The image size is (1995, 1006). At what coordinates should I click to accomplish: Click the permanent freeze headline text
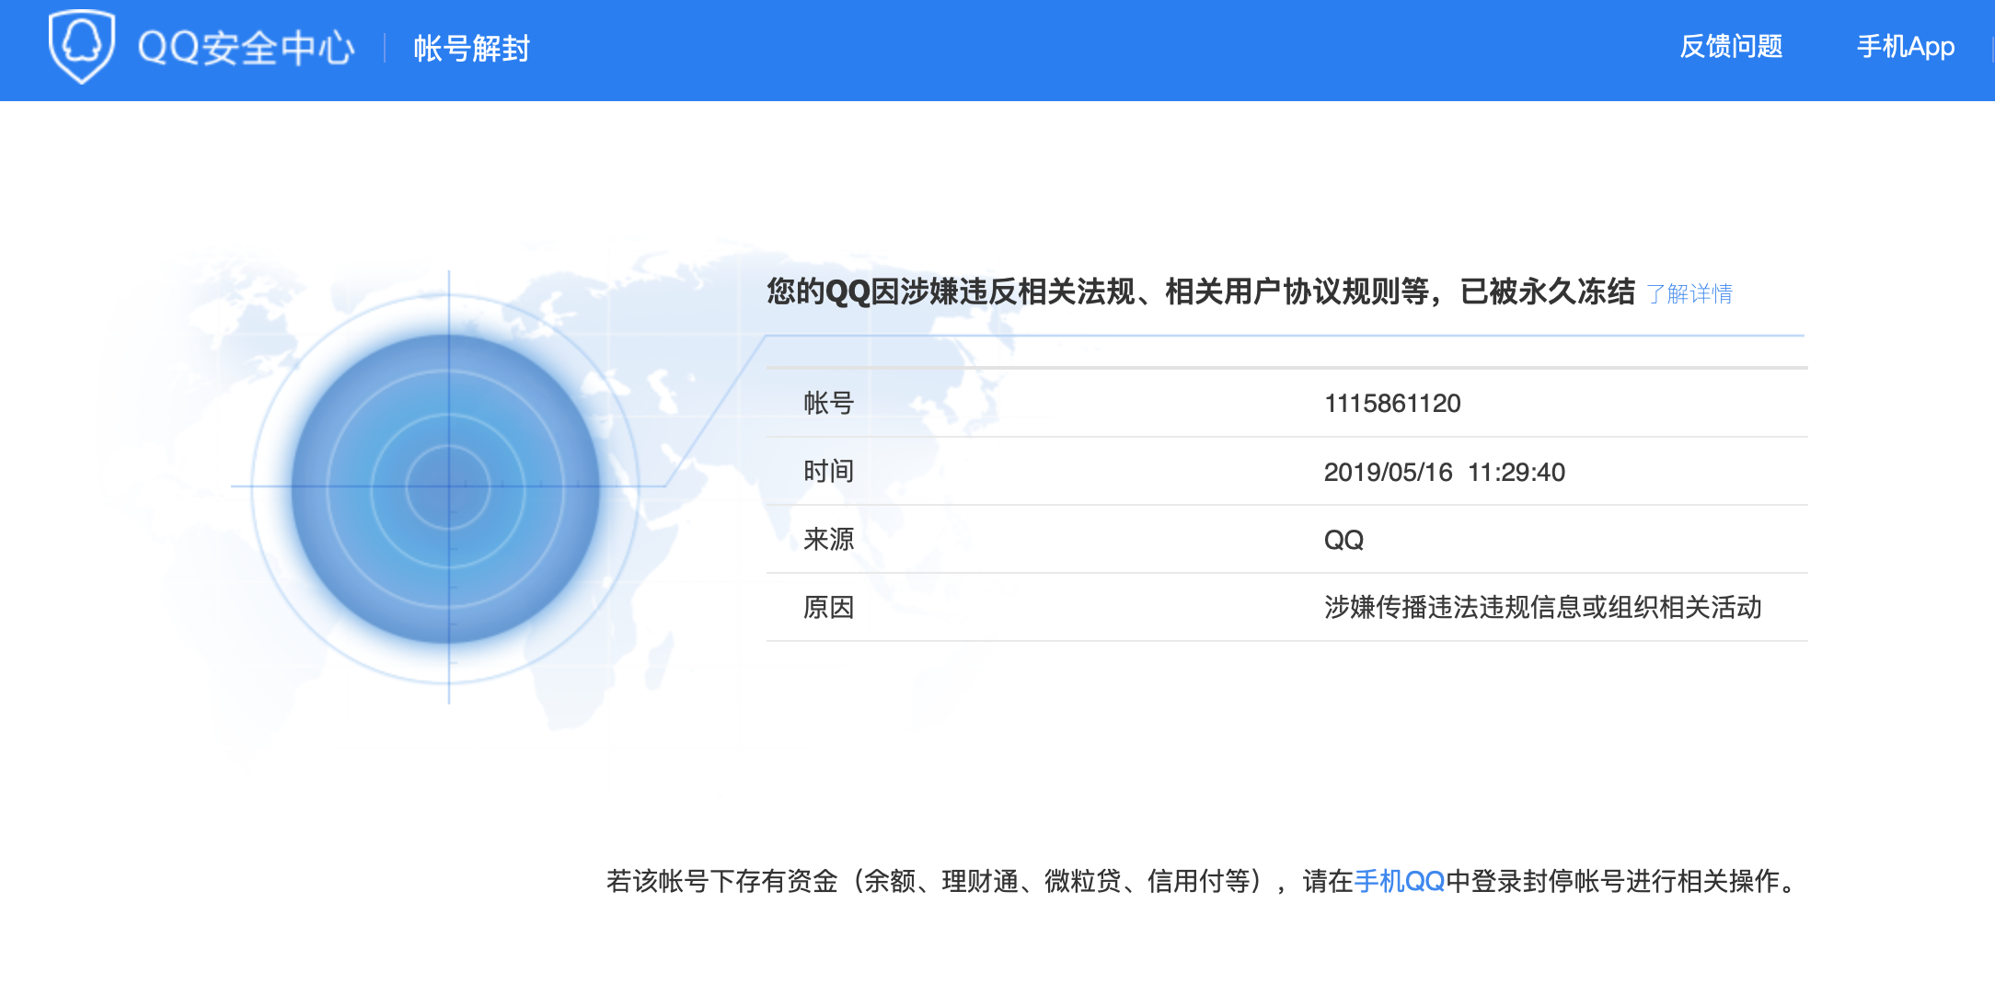tap(1201, 292)
